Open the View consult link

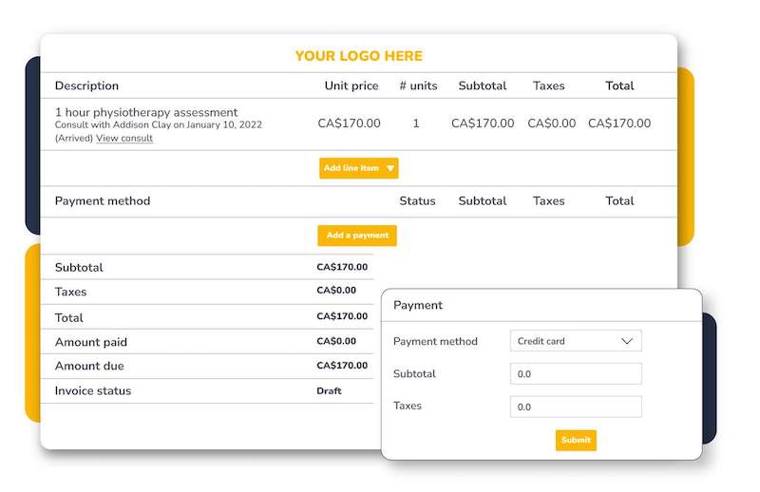pyautogui.click(x=124, y=139)
